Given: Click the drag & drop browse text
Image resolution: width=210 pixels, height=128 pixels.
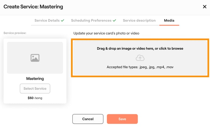Looking at the screenshot, I should [140, 49].
